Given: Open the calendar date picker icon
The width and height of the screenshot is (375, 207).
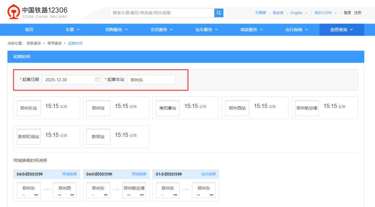Looking at the screenshot, I should pyautogui.click(x=97, y=80).
